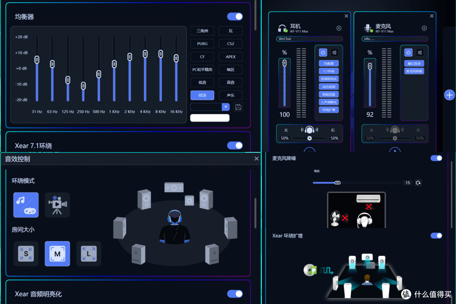Adjust the noise reduction 强度 slider
Screen dimensions: 456x304
337,183
